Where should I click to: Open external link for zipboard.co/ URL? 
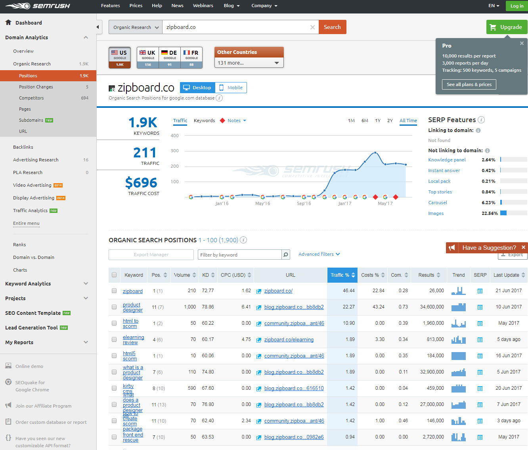pyautogui.click(x=259, y=291)
